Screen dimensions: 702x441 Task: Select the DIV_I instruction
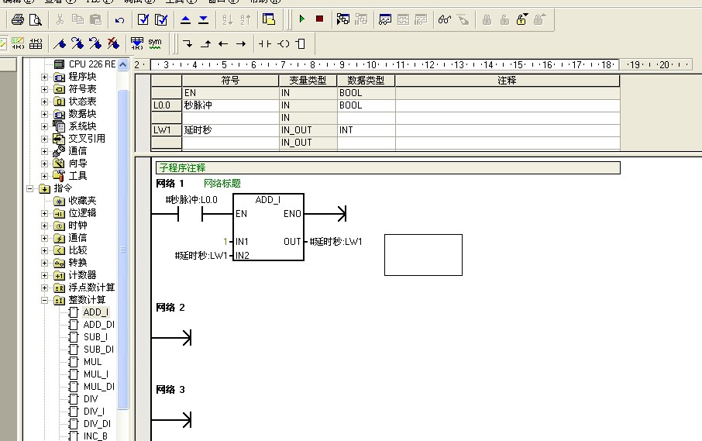tap(94, 412)
